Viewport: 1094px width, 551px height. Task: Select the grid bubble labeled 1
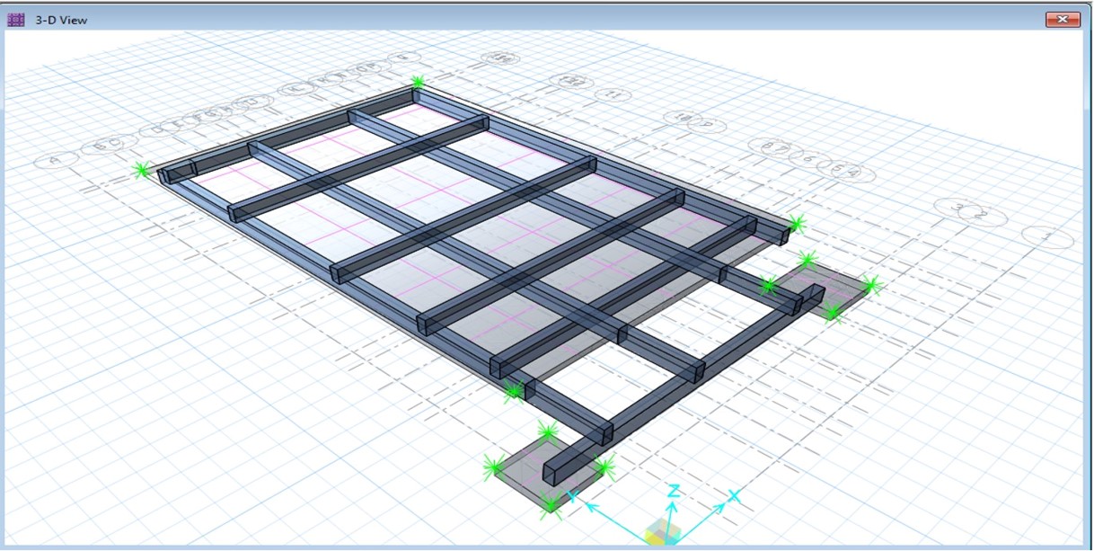1047,238
